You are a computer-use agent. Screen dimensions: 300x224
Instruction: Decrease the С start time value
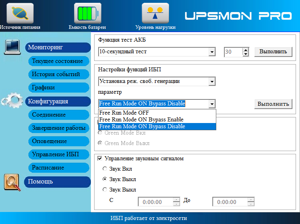point(176,204)
